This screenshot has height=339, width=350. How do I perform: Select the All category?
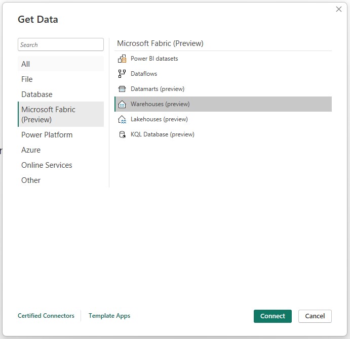[x=61, y=64]
